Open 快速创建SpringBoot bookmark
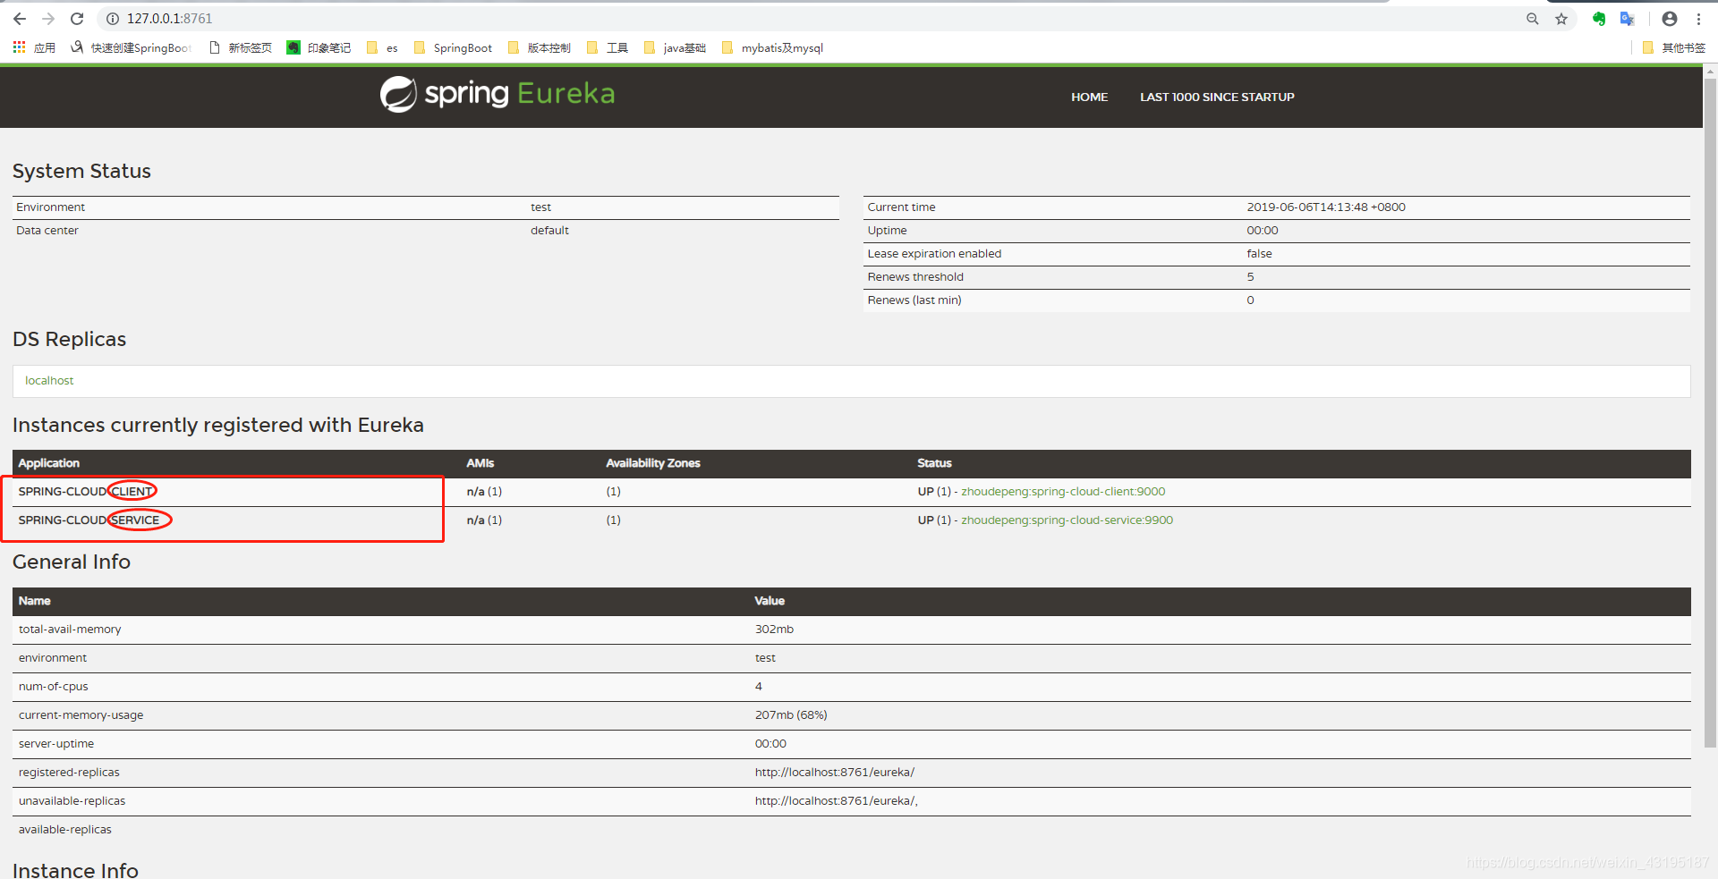 pyautogui.click(x=131, y=47)
